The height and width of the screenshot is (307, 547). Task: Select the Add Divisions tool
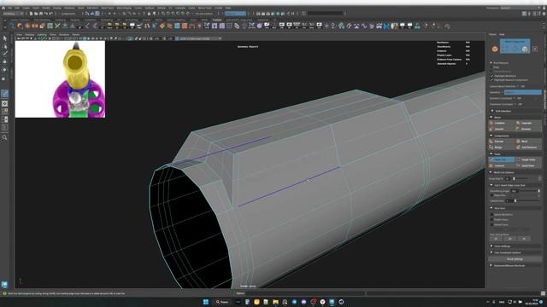point(528,148)
